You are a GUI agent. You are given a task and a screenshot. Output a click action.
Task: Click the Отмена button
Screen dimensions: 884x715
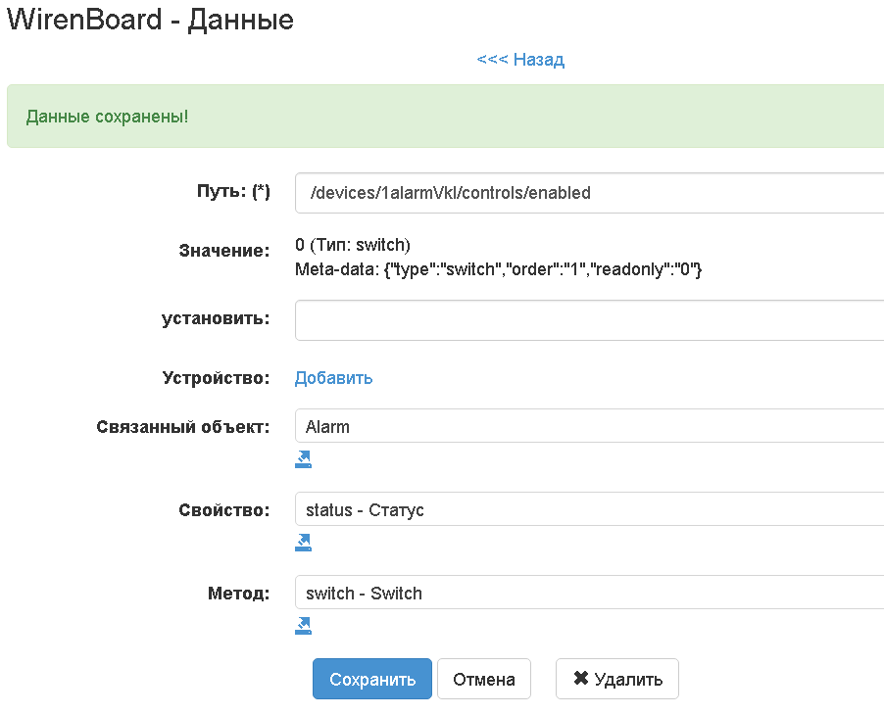point(483,679)
